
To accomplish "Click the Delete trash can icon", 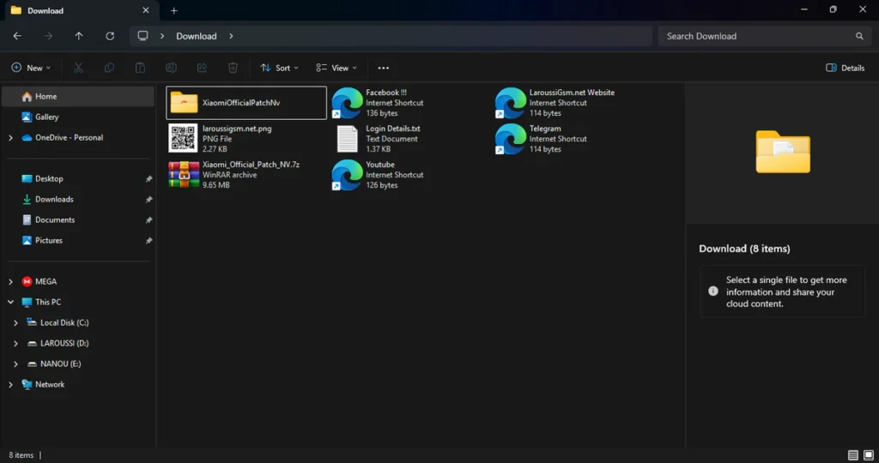I will [233, 68].
